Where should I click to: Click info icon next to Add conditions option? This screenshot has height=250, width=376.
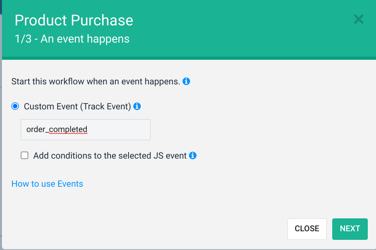coord(193,155)
